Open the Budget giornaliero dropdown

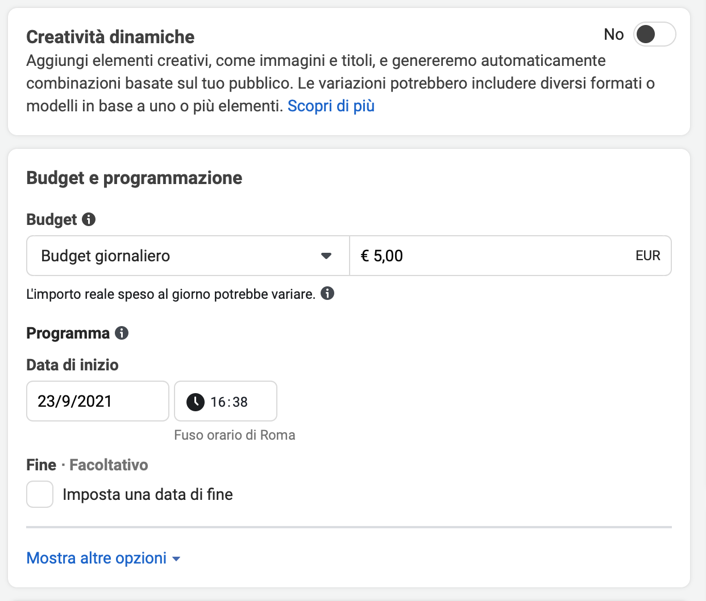[x=188, y=256]
